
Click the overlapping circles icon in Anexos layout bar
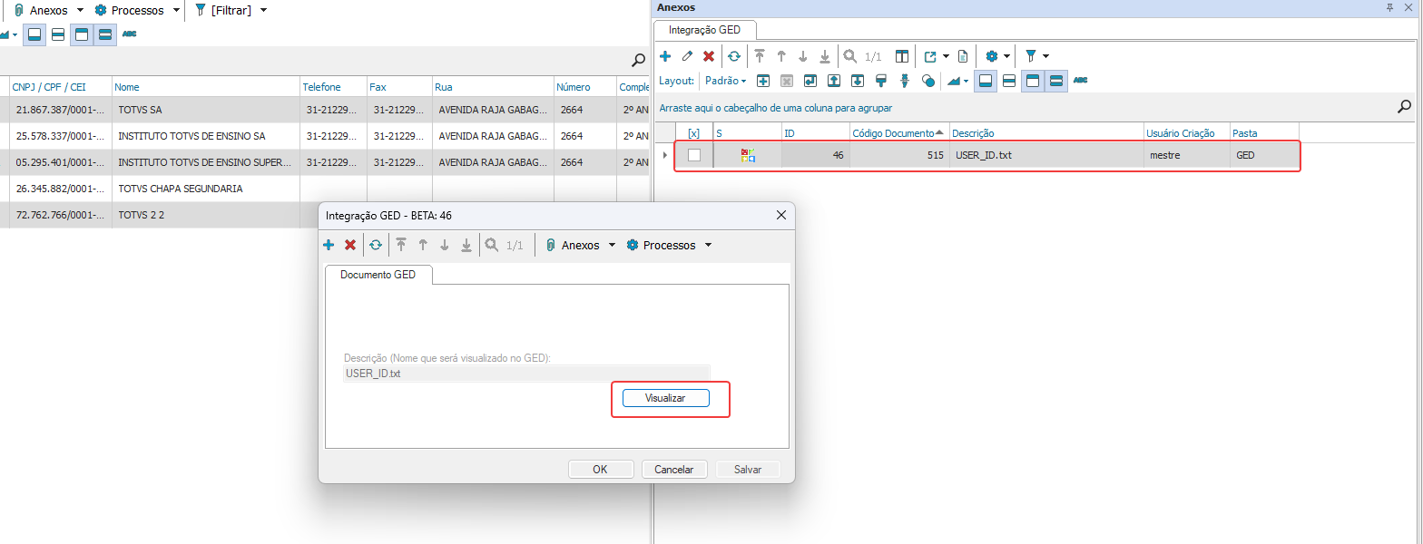coord(927,81)
